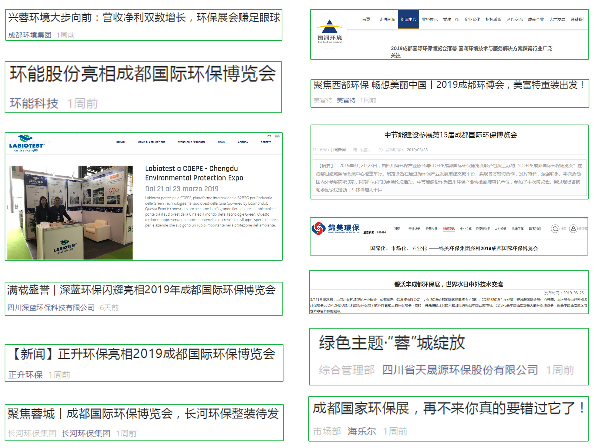Screen dimensions: 594x448
Task: Switch Labiotest language to ENG
Action: pyautogui.click(x=277, y=136)
